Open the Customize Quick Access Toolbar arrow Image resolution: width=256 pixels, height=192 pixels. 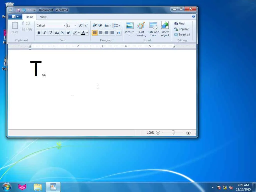(x=34, y=10)
